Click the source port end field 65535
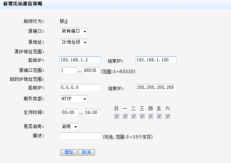 91,71
